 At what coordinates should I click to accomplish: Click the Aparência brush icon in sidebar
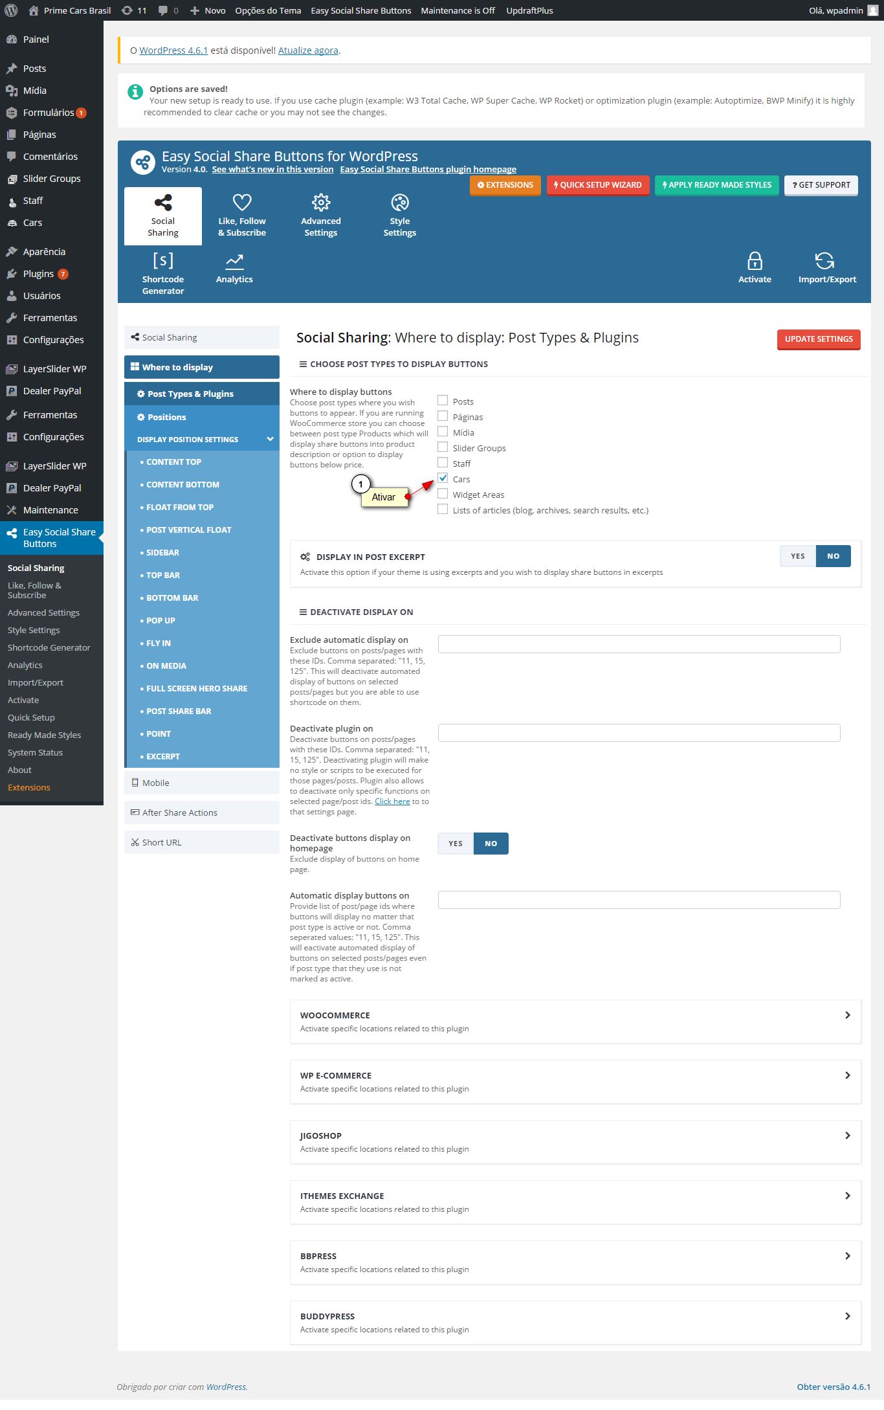(12, 252)
